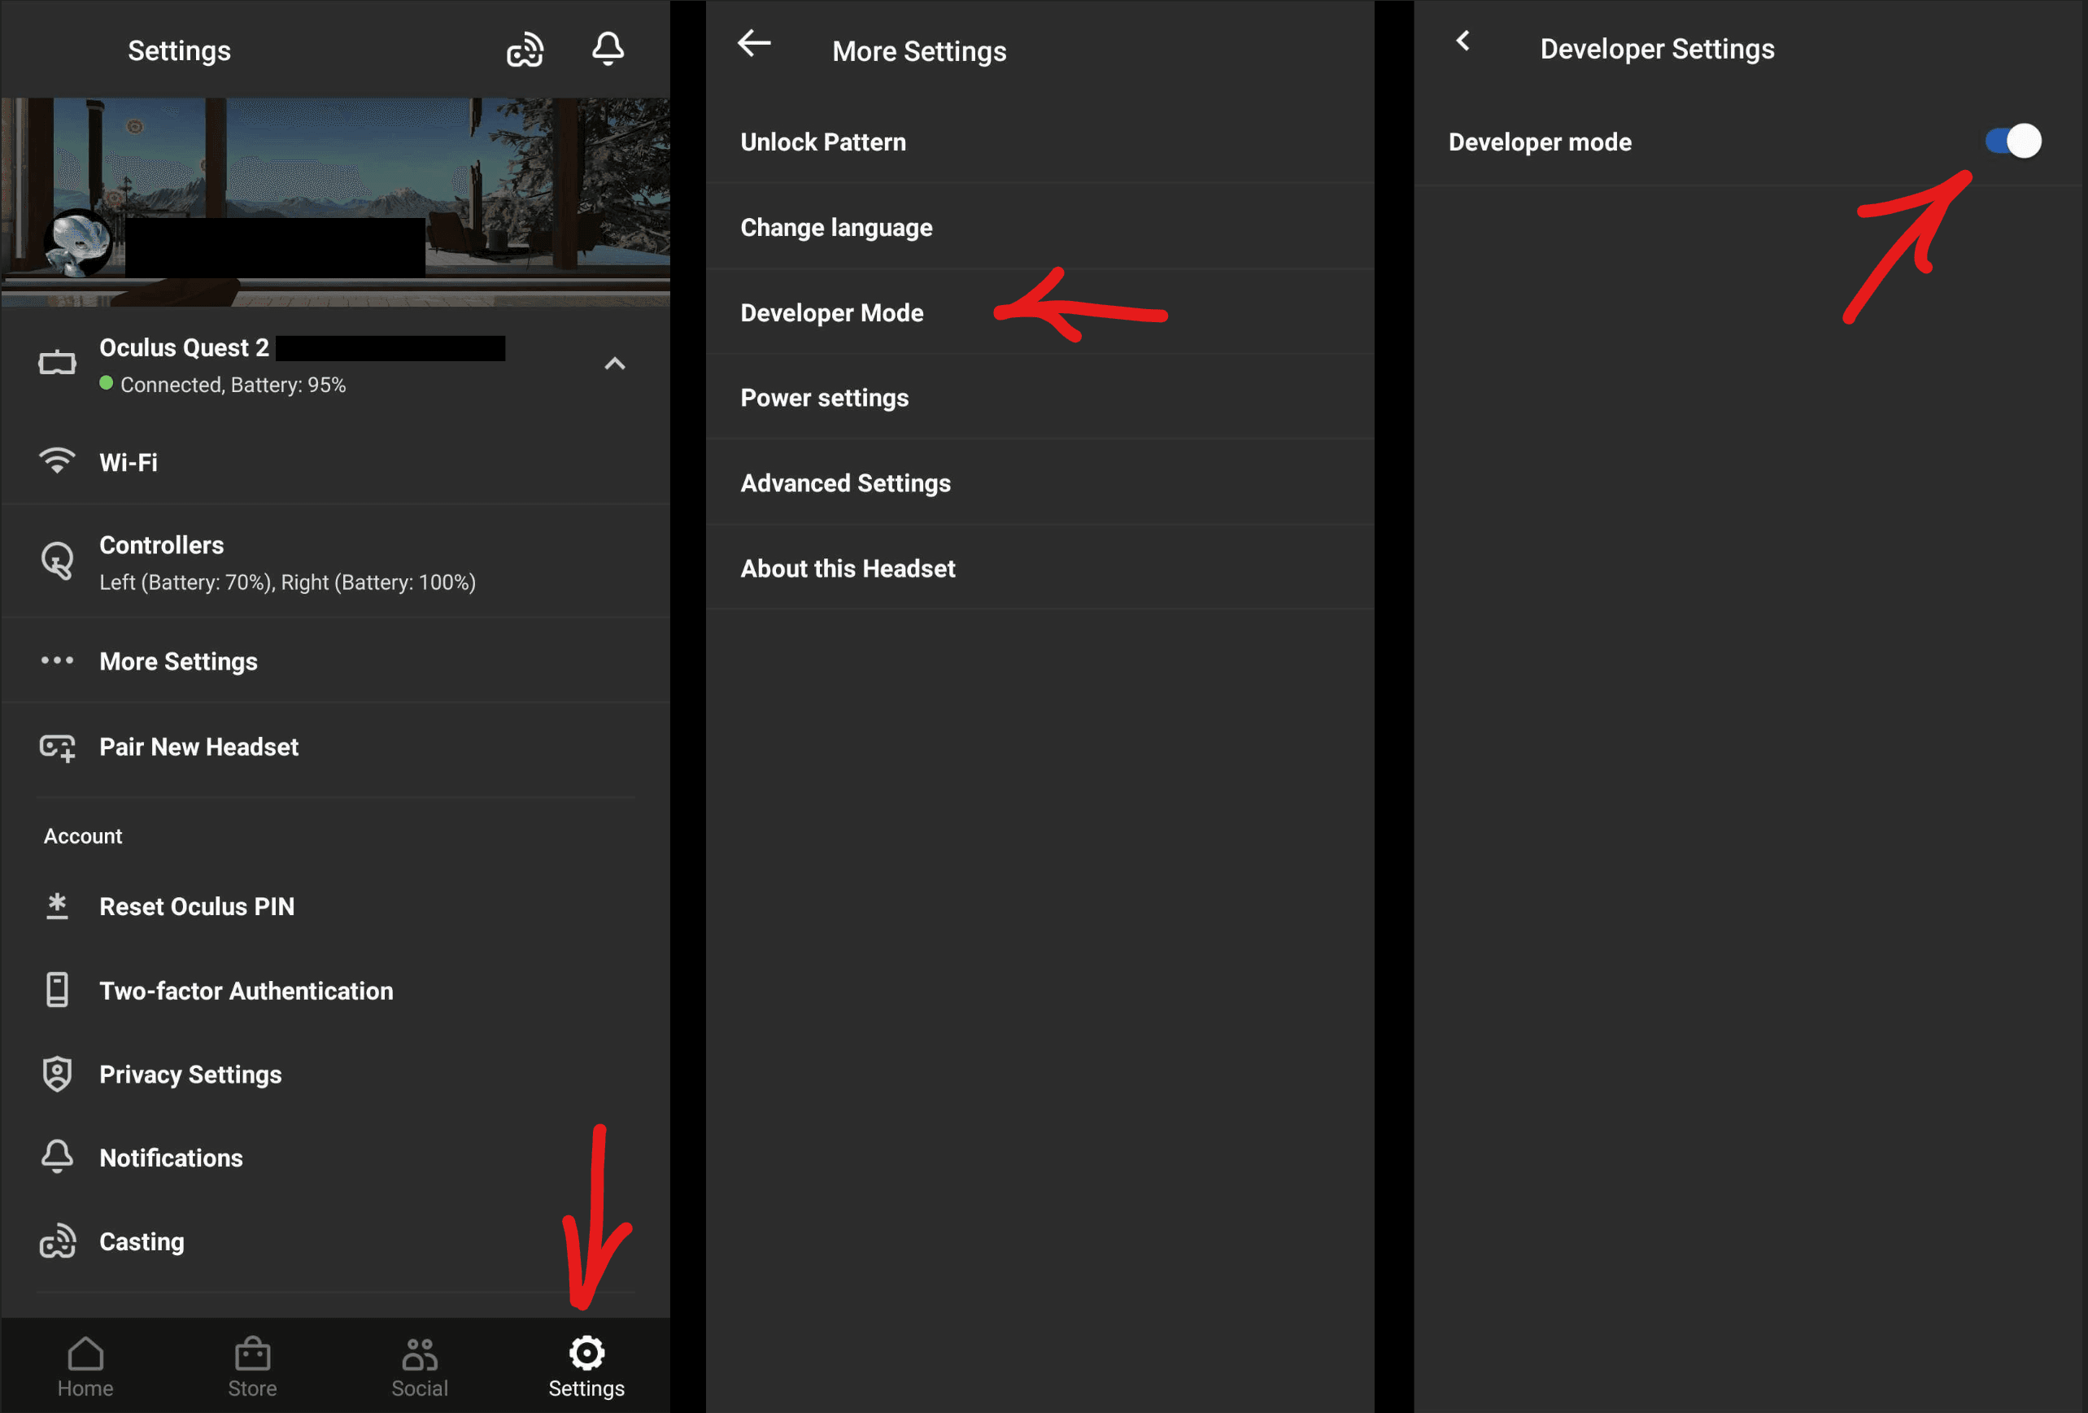Tap the Privacy Settings shield icon
The height and width of the screenshot is (1413, 2088).
[58, 1074]
